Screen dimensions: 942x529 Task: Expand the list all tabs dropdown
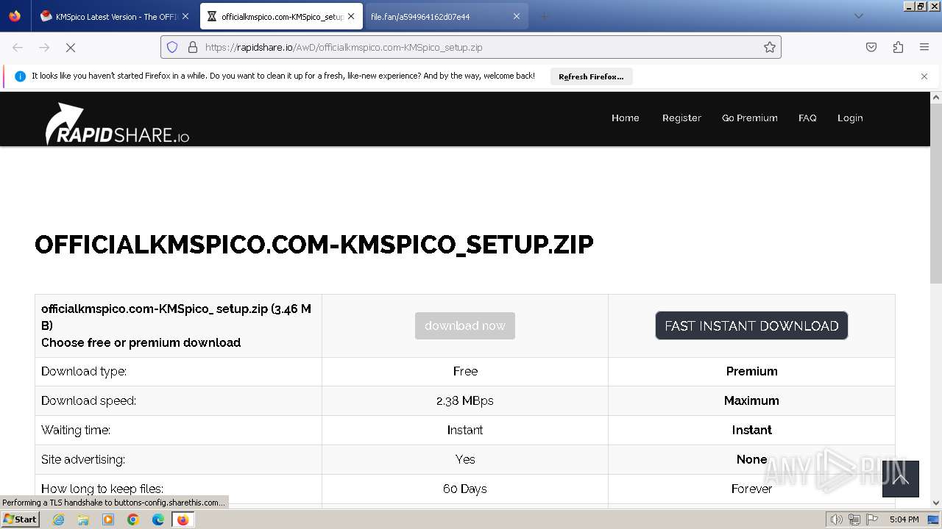point(858,16)
